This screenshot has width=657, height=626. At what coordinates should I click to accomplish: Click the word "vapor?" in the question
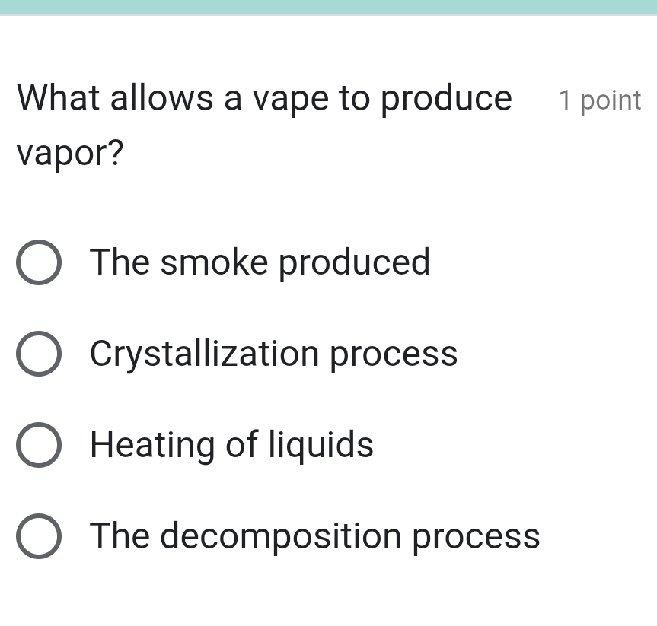[x=69, y=153]
